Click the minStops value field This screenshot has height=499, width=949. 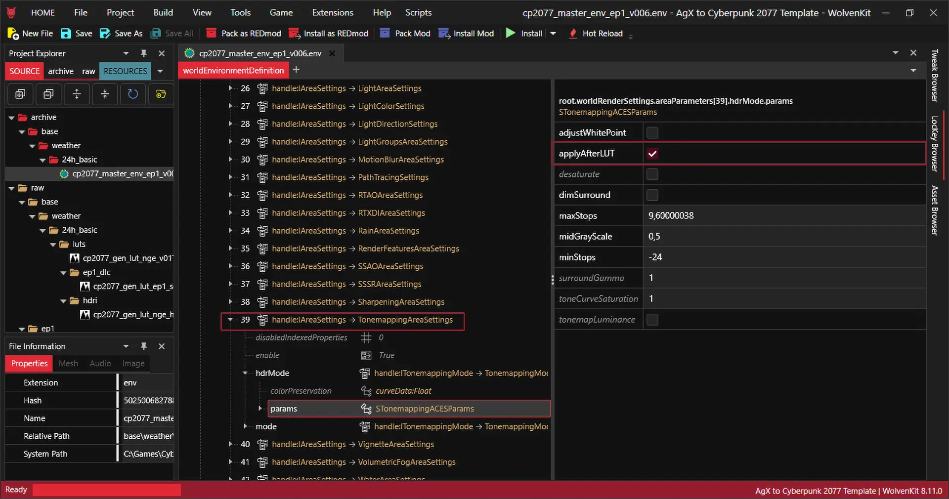tap(784, 257)
